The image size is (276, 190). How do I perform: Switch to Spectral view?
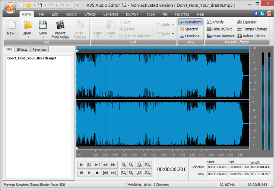pyautogui.click(x=189, y=29)
